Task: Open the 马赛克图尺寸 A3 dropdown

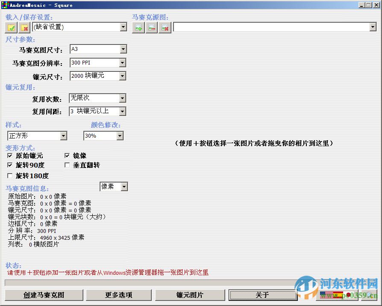Action: [123, 49]
